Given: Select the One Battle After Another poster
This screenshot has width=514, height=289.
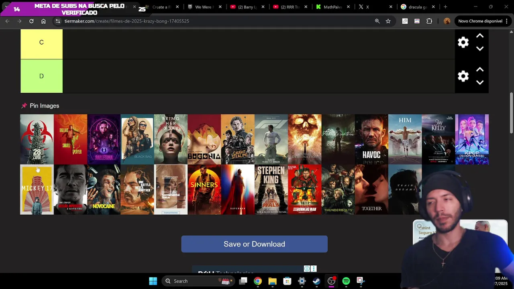Looking at the screenshot, I should tap(137, 189).
